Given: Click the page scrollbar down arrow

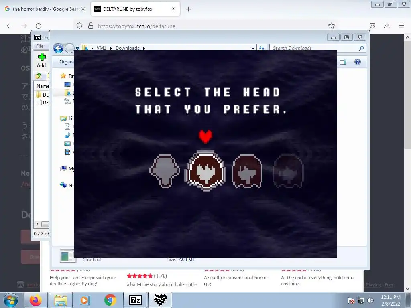Looking at the screenshot, I should [x=407, y=289].
